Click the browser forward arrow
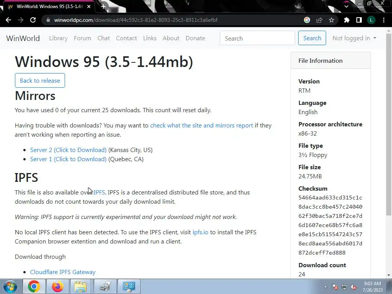This screenshot has height=294, width=392. pos(21,20)
